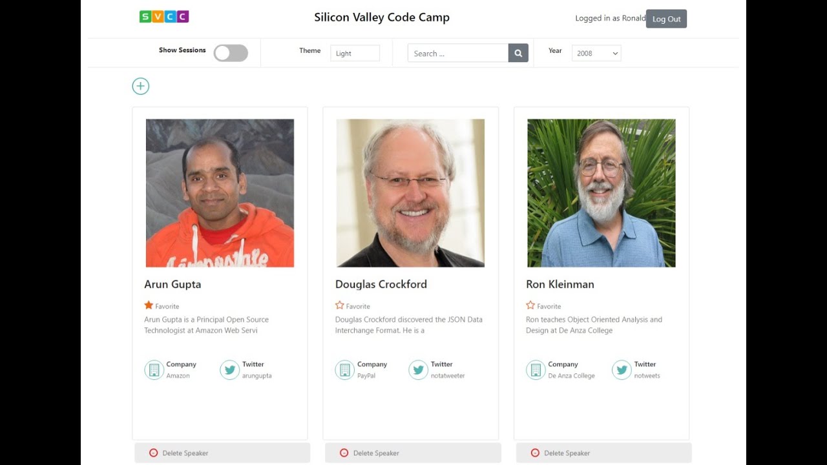Click Ron Kleinman's Twitter bird icon
Viewport: 827px width, 465px height.
coord(622,370)
